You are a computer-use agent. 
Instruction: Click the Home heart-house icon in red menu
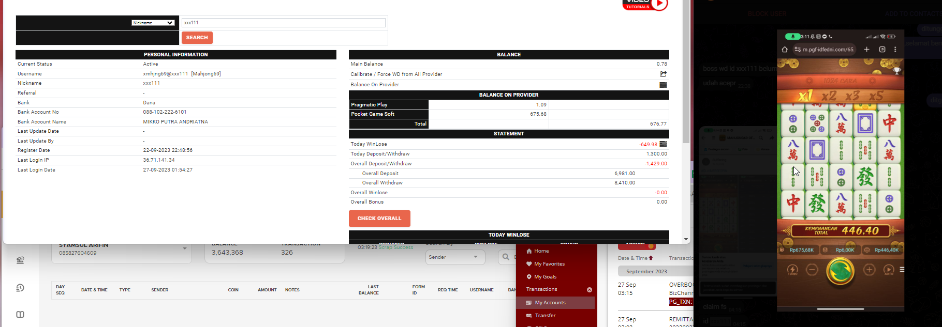point(529,251)
